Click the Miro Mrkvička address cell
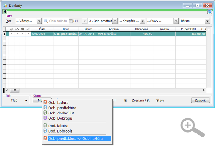 pyautogui.click(x=114, y=34)
